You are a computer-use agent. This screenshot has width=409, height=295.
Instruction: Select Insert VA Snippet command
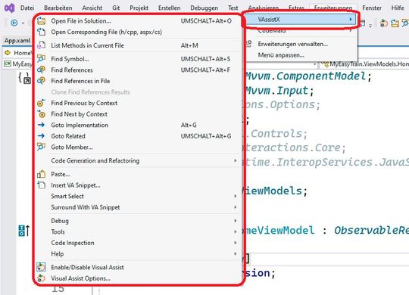(137, 185)
